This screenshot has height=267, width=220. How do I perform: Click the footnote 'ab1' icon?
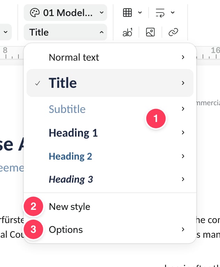127,32
